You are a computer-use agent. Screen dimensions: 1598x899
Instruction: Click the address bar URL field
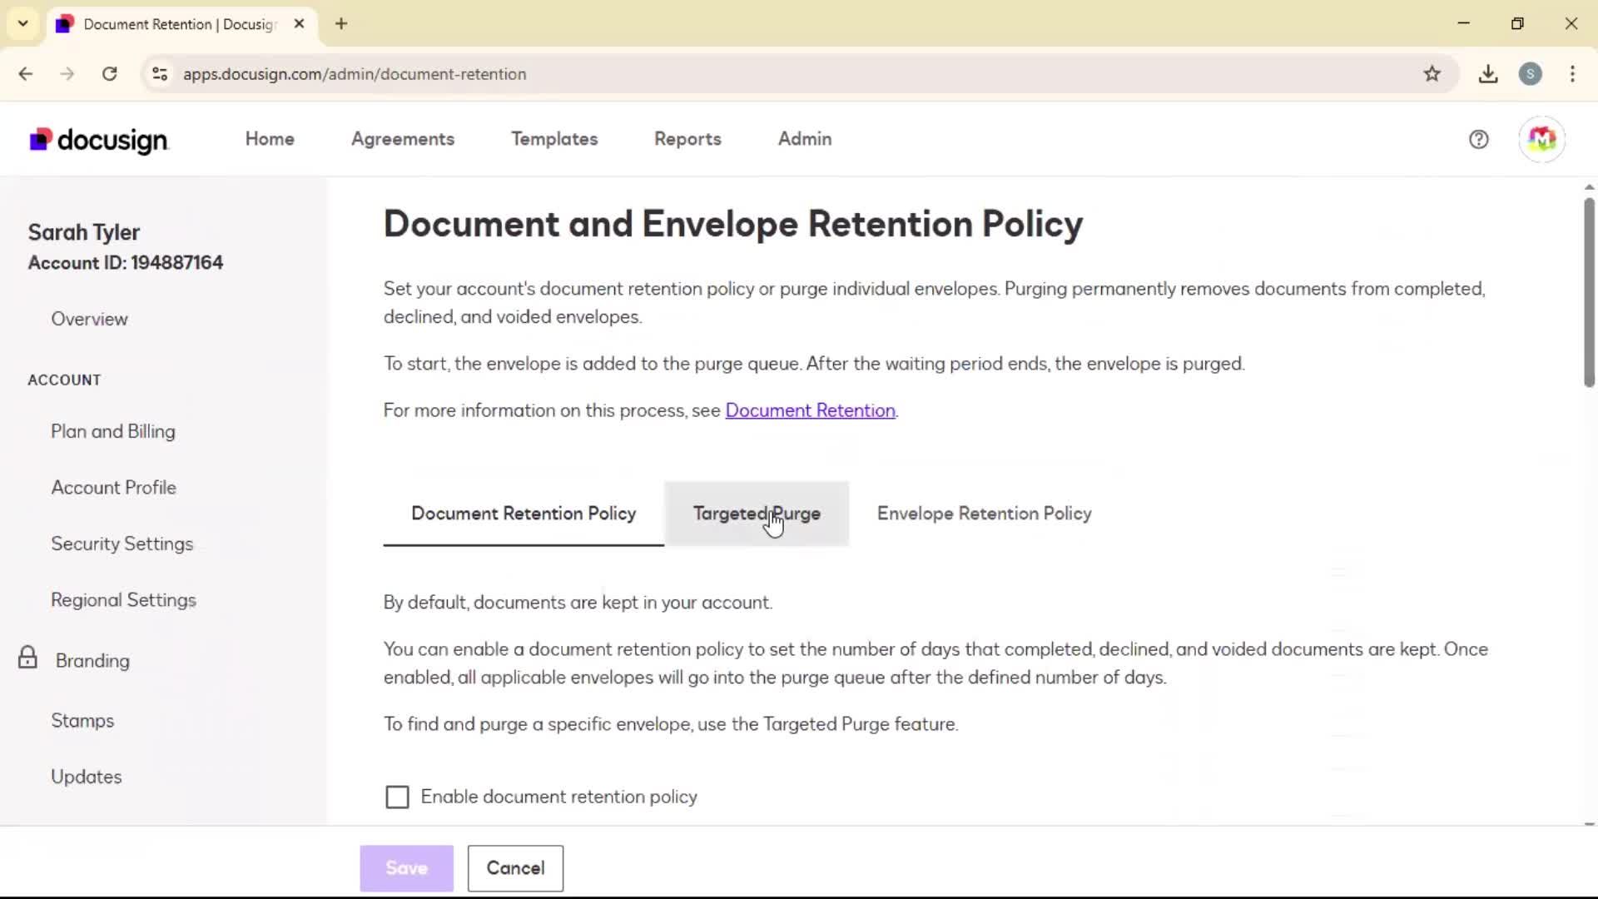coord(799,74)
